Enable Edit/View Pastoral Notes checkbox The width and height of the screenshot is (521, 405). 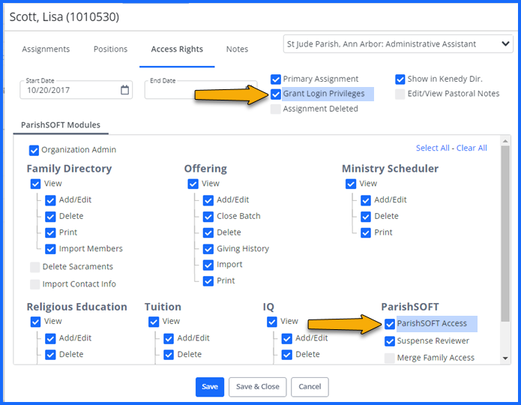[400, 94]
